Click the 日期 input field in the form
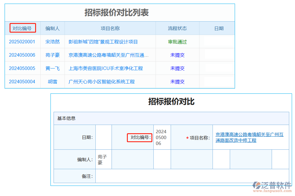This screenshot has height=196, width=295. coord(103,138)
